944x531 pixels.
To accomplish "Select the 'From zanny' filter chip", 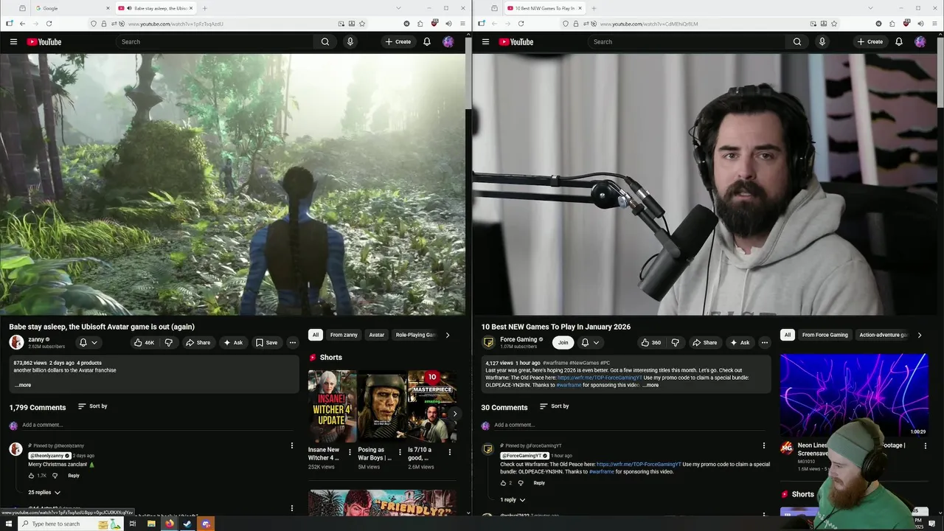I will 344,335.
